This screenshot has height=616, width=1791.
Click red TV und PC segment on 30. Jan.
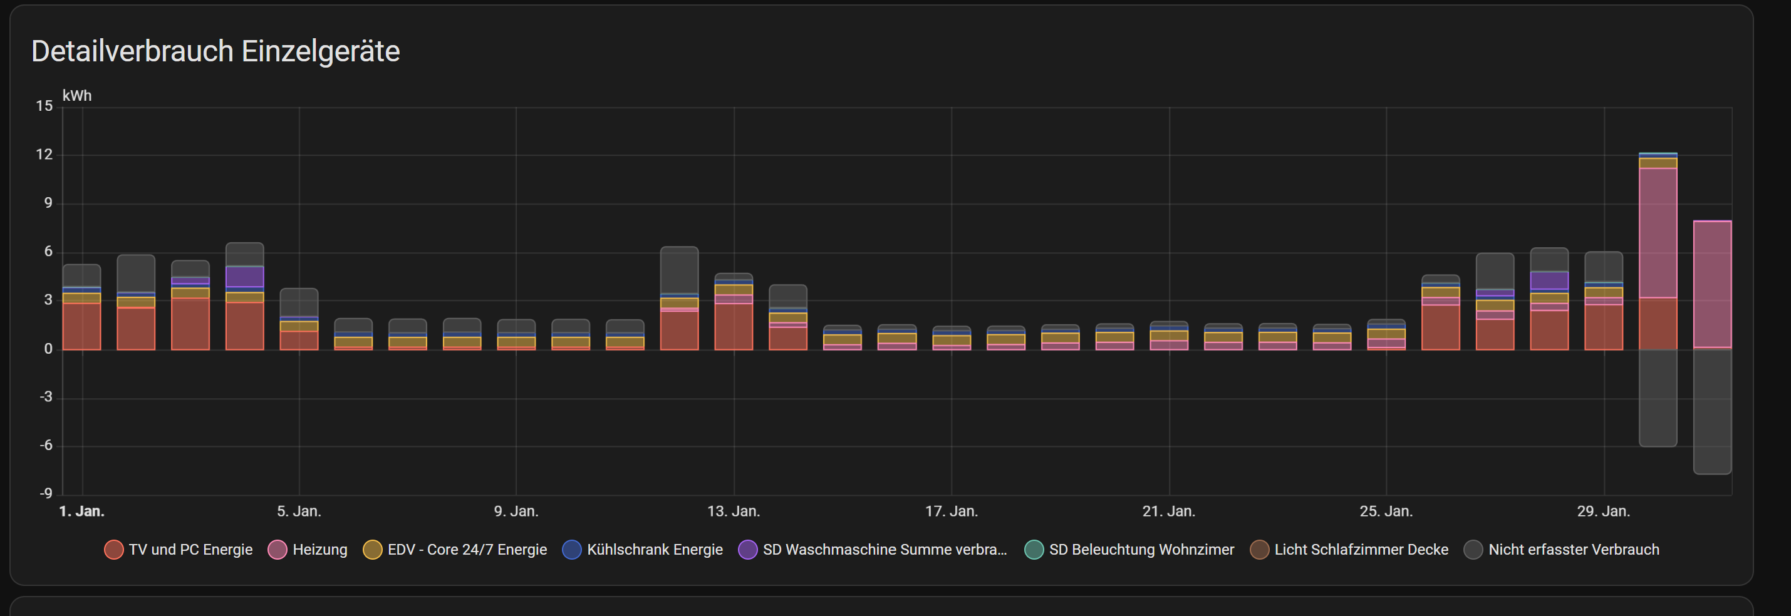tap(1658, 323)
